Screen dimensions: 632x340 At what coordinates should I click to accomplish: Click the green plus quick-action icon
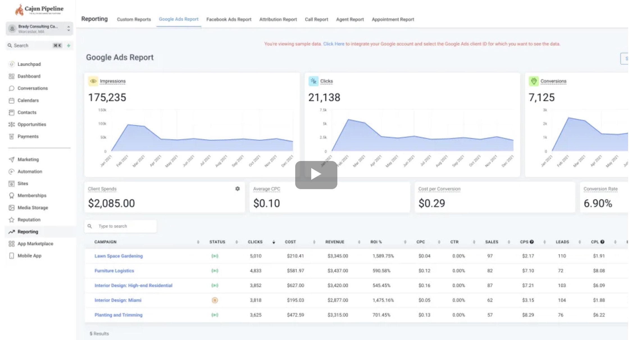69,46
